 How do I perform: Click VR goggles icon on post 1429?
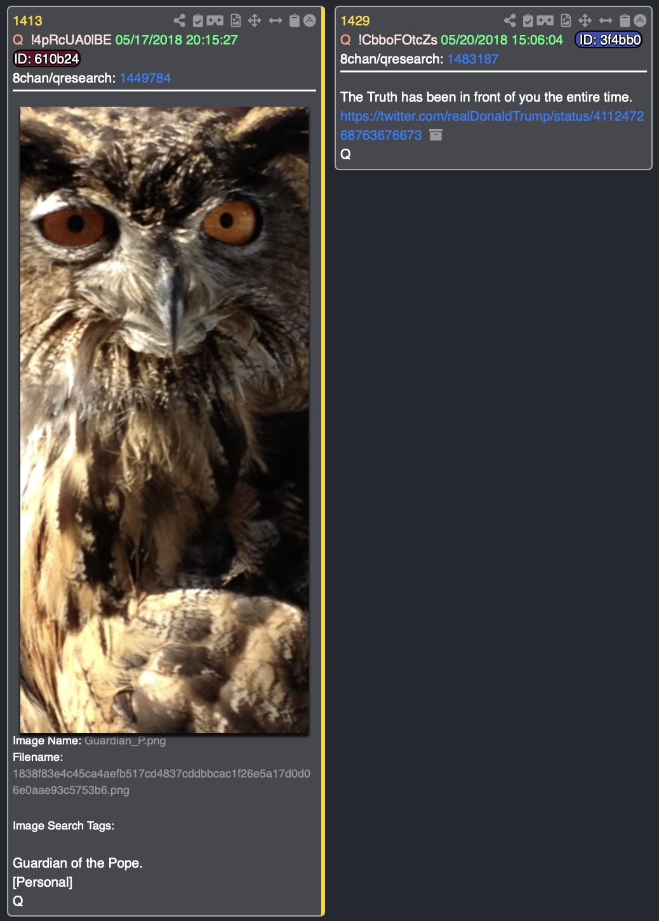pyautogui.click(x=545, y=20)
